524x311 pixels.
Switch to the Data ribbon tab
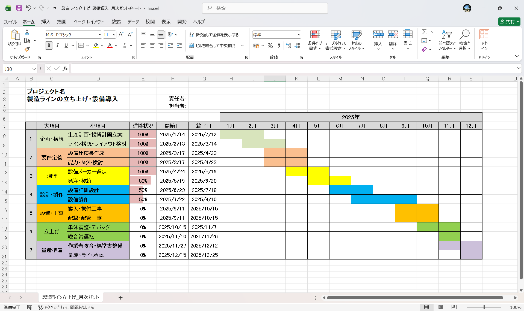click(133, 22)
